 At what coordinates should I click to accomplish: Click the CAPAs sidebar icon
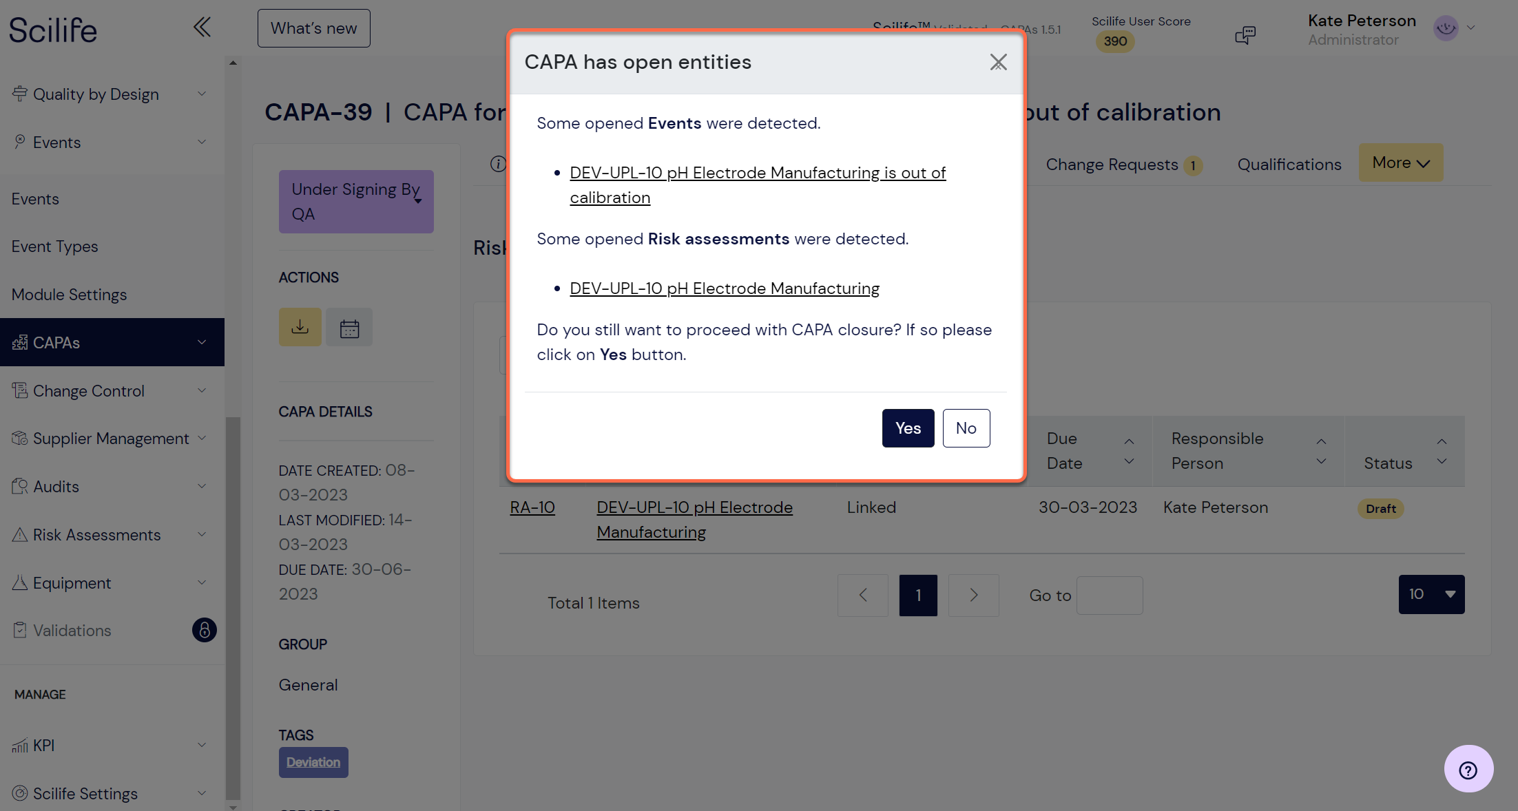click(20, 342)
